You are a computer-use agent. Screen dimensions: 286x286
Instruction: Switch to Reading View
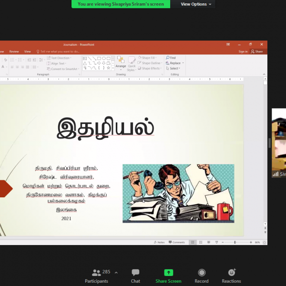click(x=209, y=242)
